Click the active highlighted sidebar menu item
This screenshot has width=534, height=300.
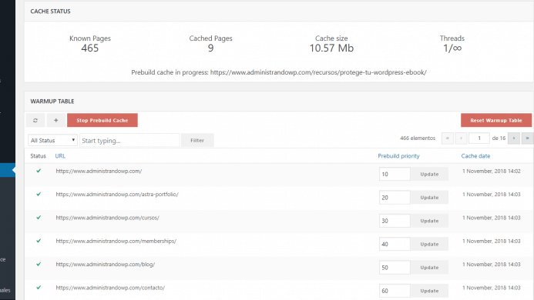point(8,170)
